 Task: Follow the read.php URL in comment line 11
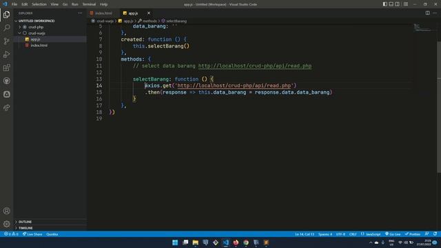255,66
